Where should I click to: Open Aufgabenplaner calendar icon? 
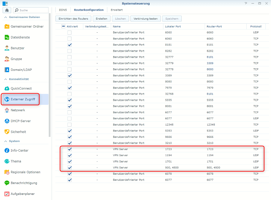[7, 194]
